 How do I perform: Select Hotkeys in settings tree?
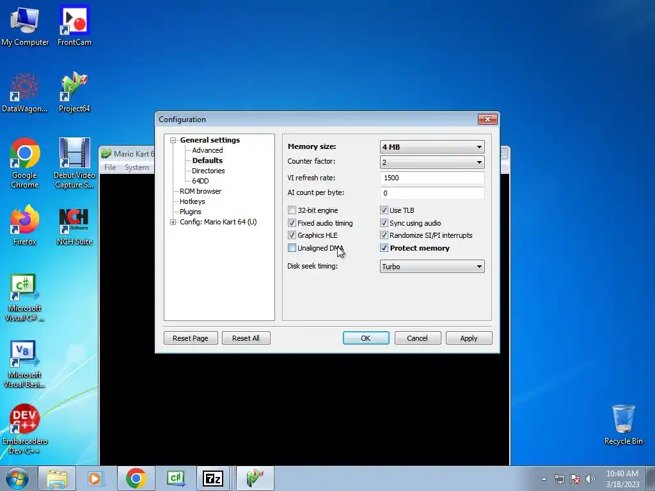(192, 201)
